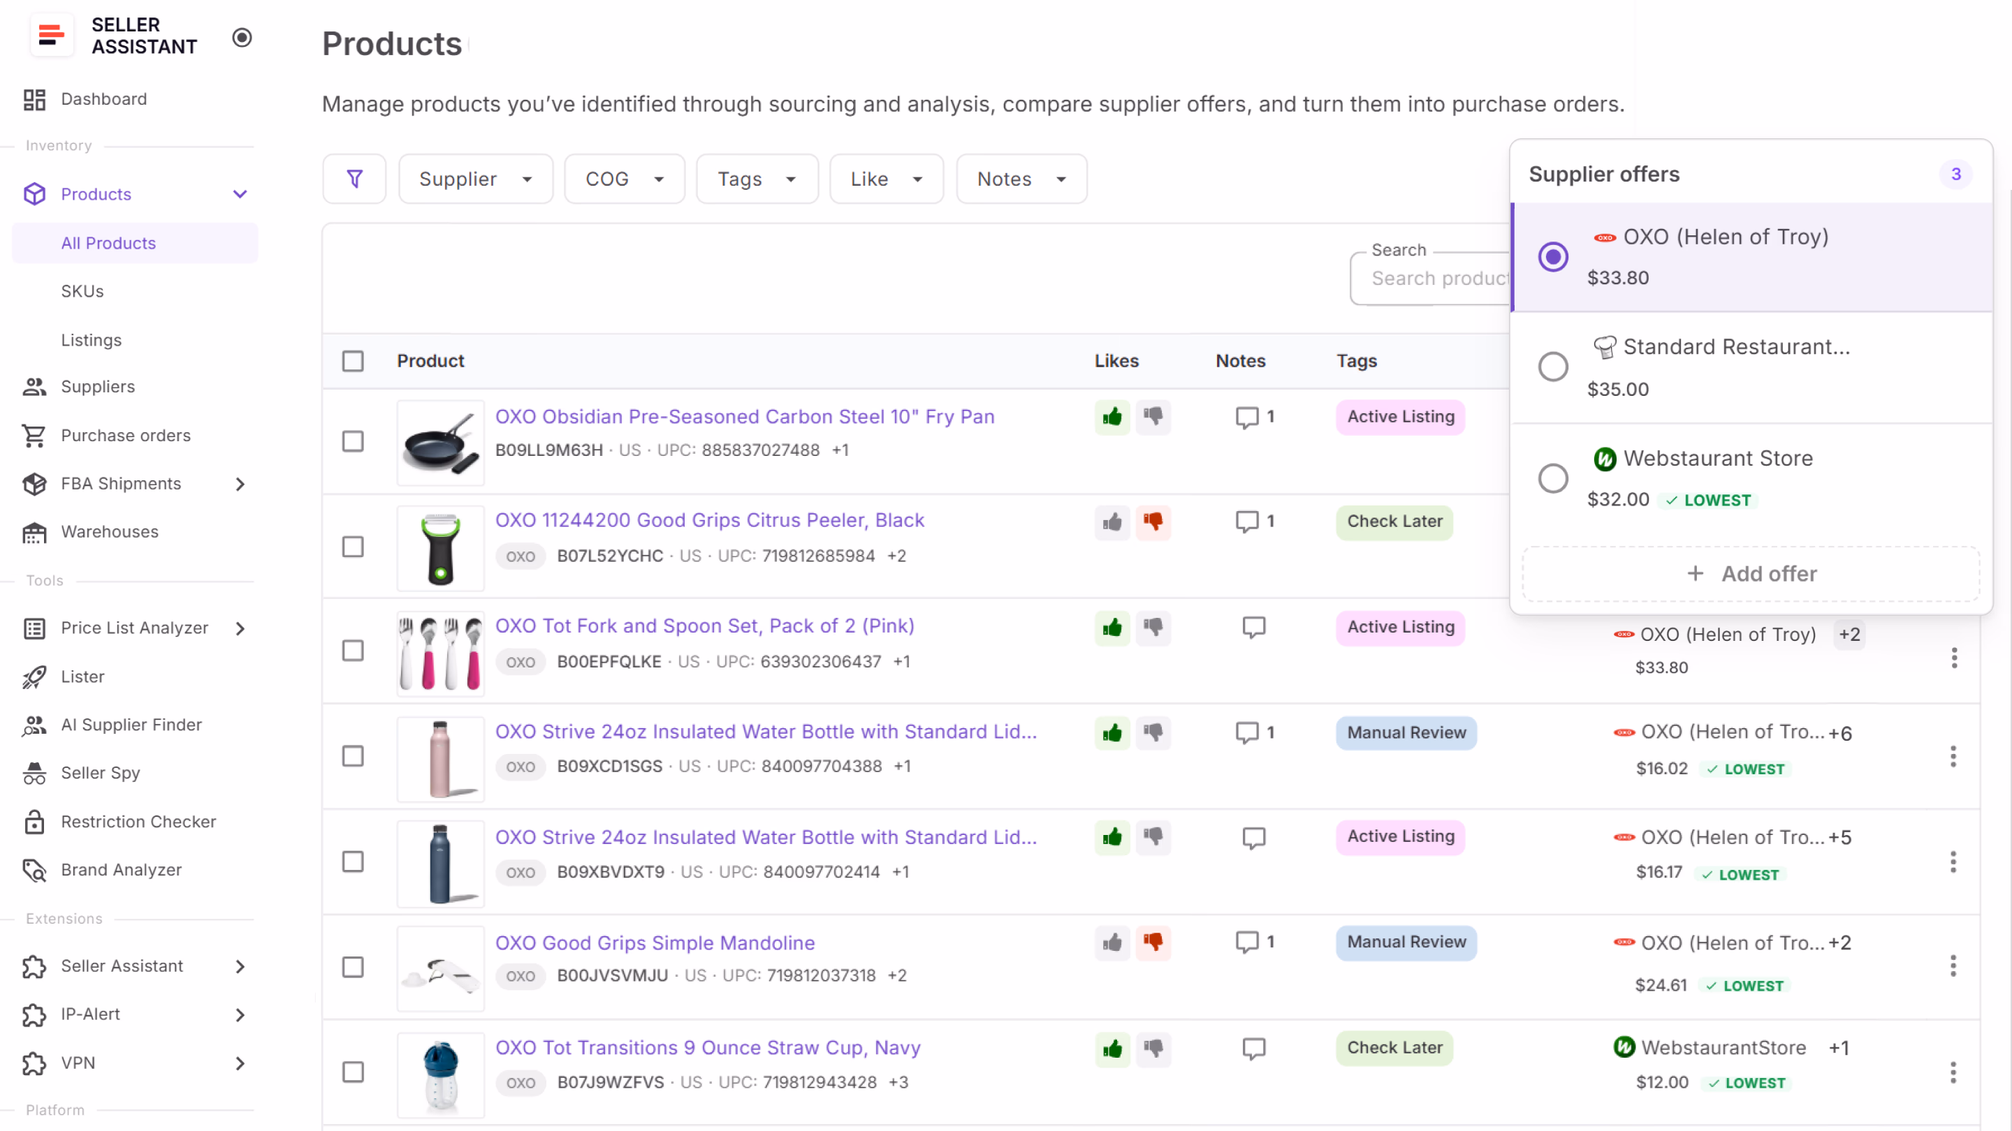Open OXO Tot Fork and Spoon Set link
This screenshot has width=2012, height=1131.
(x=704, y=626)
